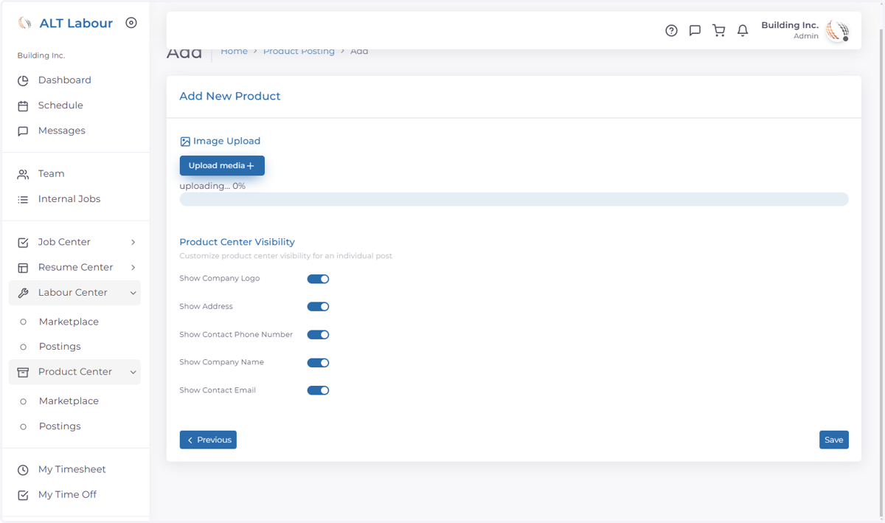Click the Labour Center wrench icon
Image resolution: width=885 pixels, height=523 pixels.
click(x=23, y=293)
